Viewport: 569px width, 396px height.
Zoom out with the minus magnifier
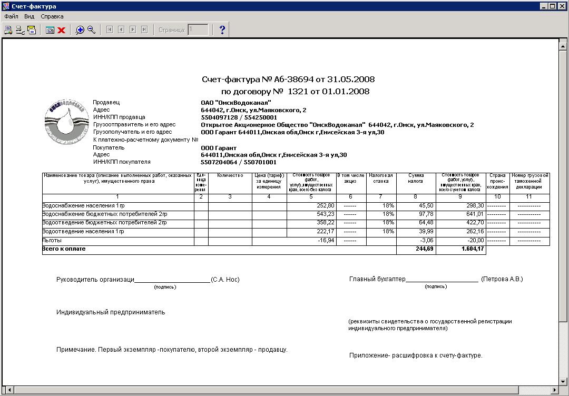[x=92, y=30]
